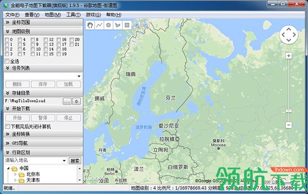Image resolution: width=308 pixels, height=194 pixels.
Task: Click the storage path F:\MapTileDownload field
Action: pyautogui.click(x=33, y=101)
